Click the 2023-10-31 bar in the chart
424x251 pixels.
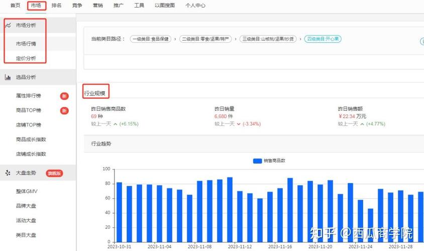pyautogui.click(x=119, y=212)
